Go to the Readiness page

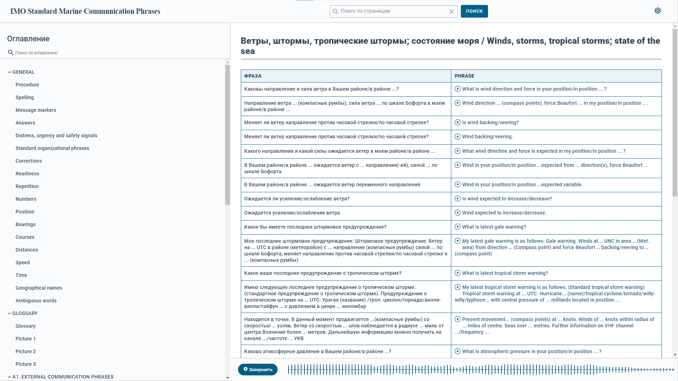coord(27,174)
